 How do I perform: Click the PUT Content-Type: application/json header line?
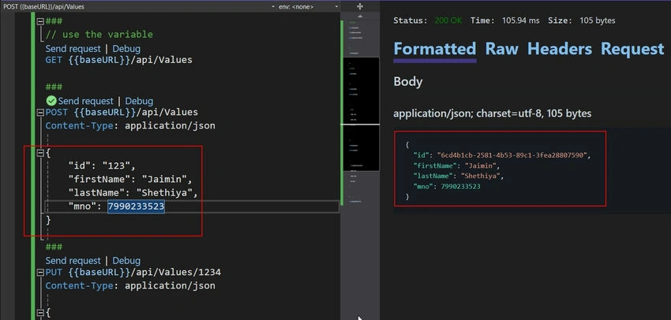click(x=130, y=286)
